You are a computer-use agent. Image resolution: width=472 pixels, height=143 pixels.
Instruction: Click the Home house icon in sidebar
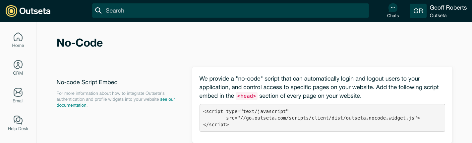pyautogui.click(x=18, y=36)
